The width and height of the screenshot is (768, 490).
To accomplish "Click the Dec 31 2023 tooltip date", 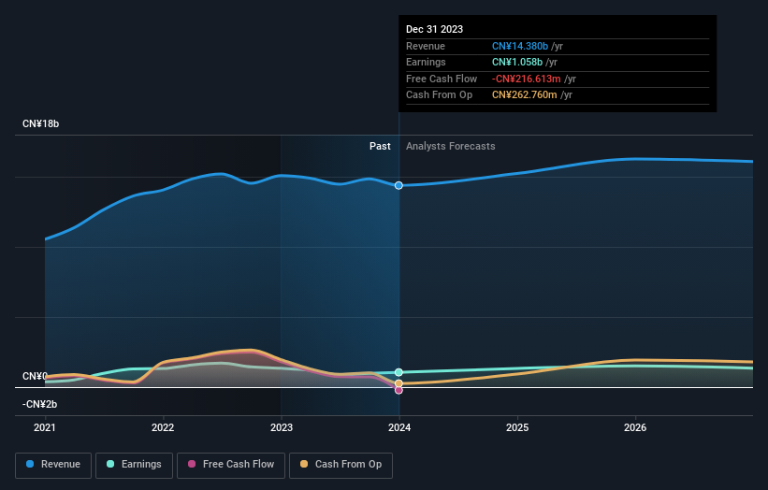I will tap(434, 29).
